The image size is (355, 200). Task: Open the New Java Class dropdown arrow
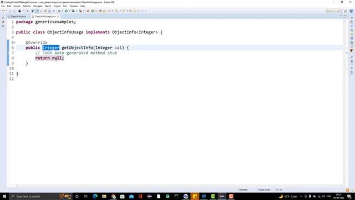click(96, 11)
